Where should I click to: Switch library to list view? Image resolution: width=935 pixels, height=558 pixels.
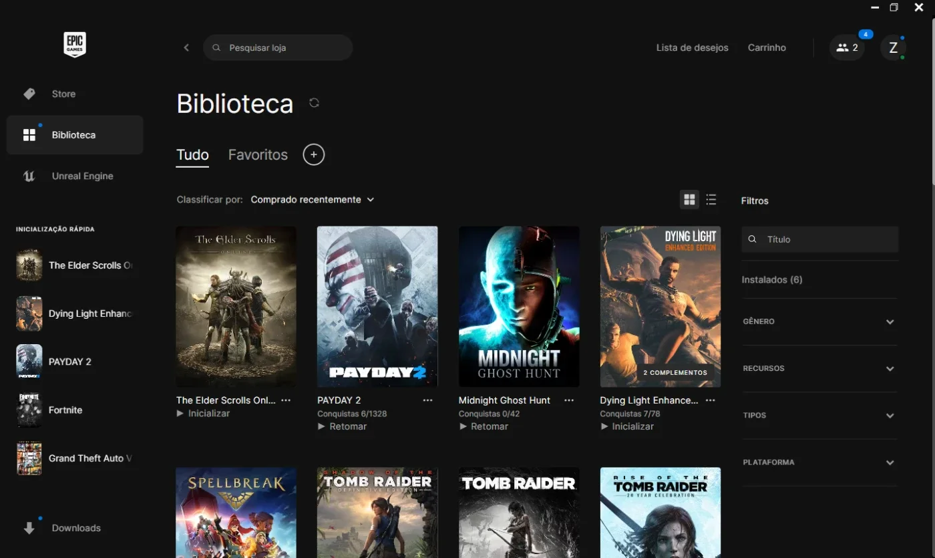tap(711, 199)
